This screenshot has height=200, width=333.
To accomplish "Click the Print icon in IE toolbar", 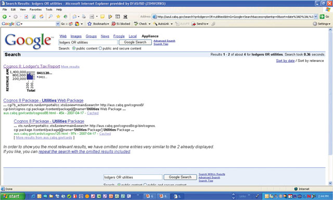I will click(84, 17).
